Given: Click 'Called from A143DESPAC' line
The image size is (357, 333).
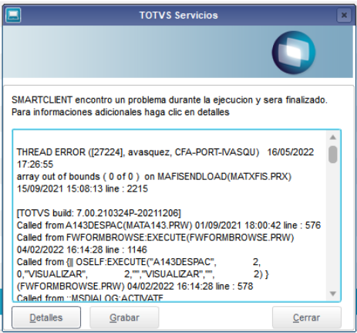Looking at the screenshot, I should pyautogui.click(x=169, y=226).
